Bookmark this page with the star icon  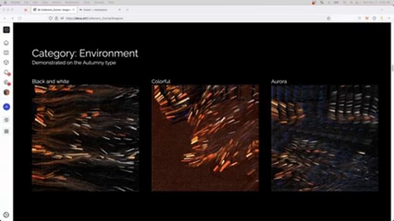coord(328,18)
